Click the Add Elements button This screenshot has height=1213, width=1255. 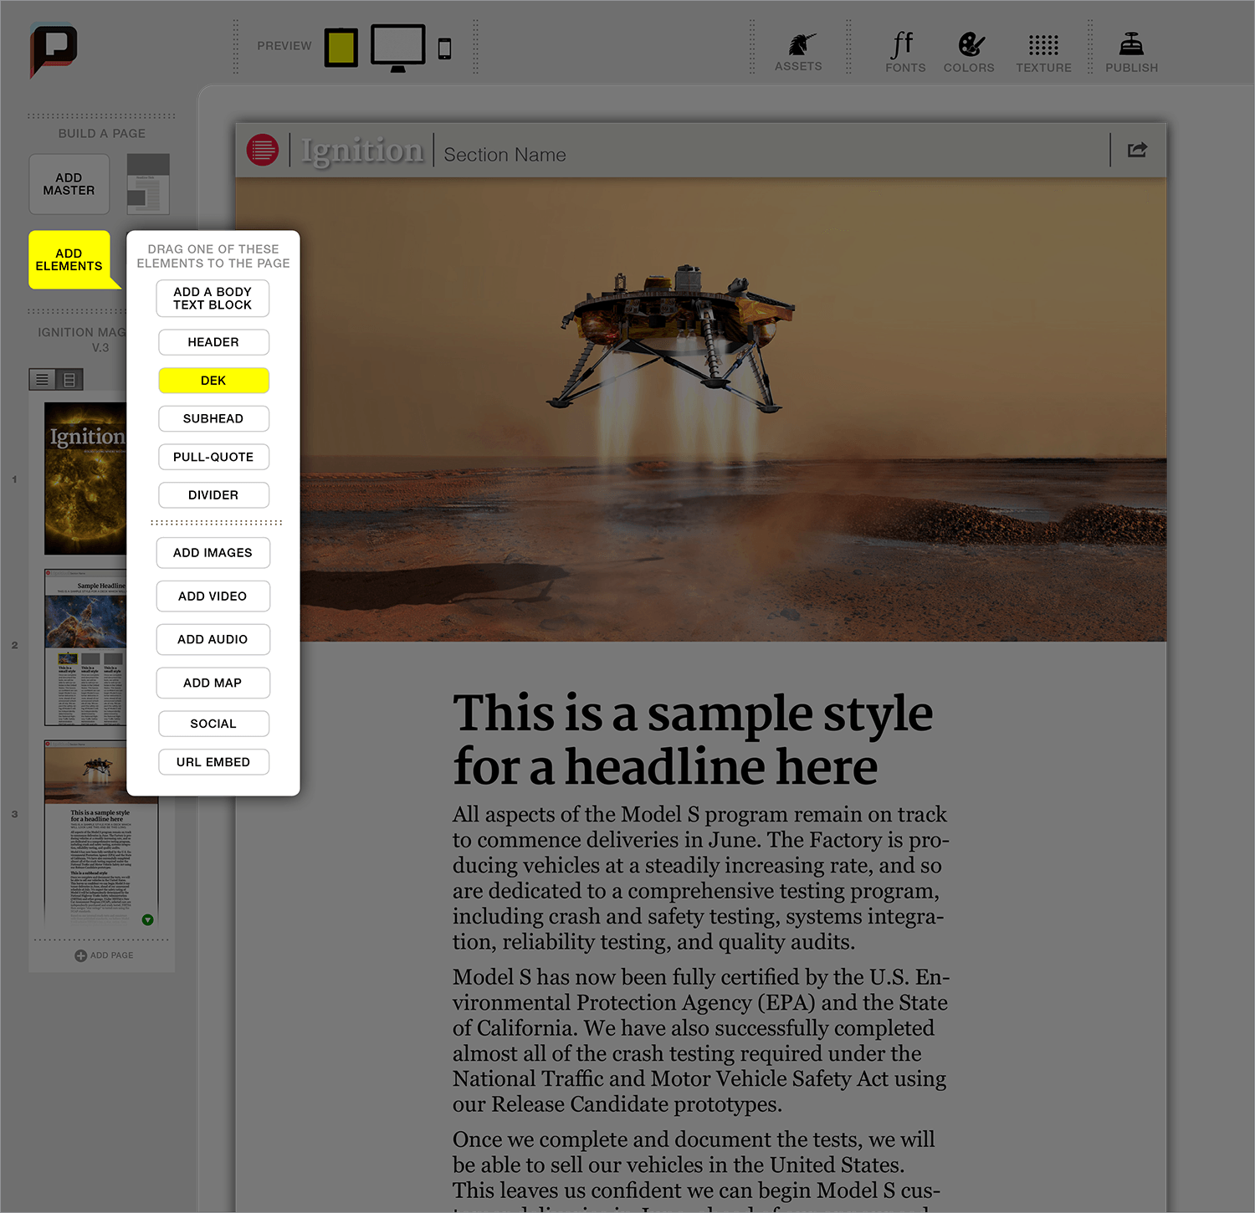tap(69, 259)
